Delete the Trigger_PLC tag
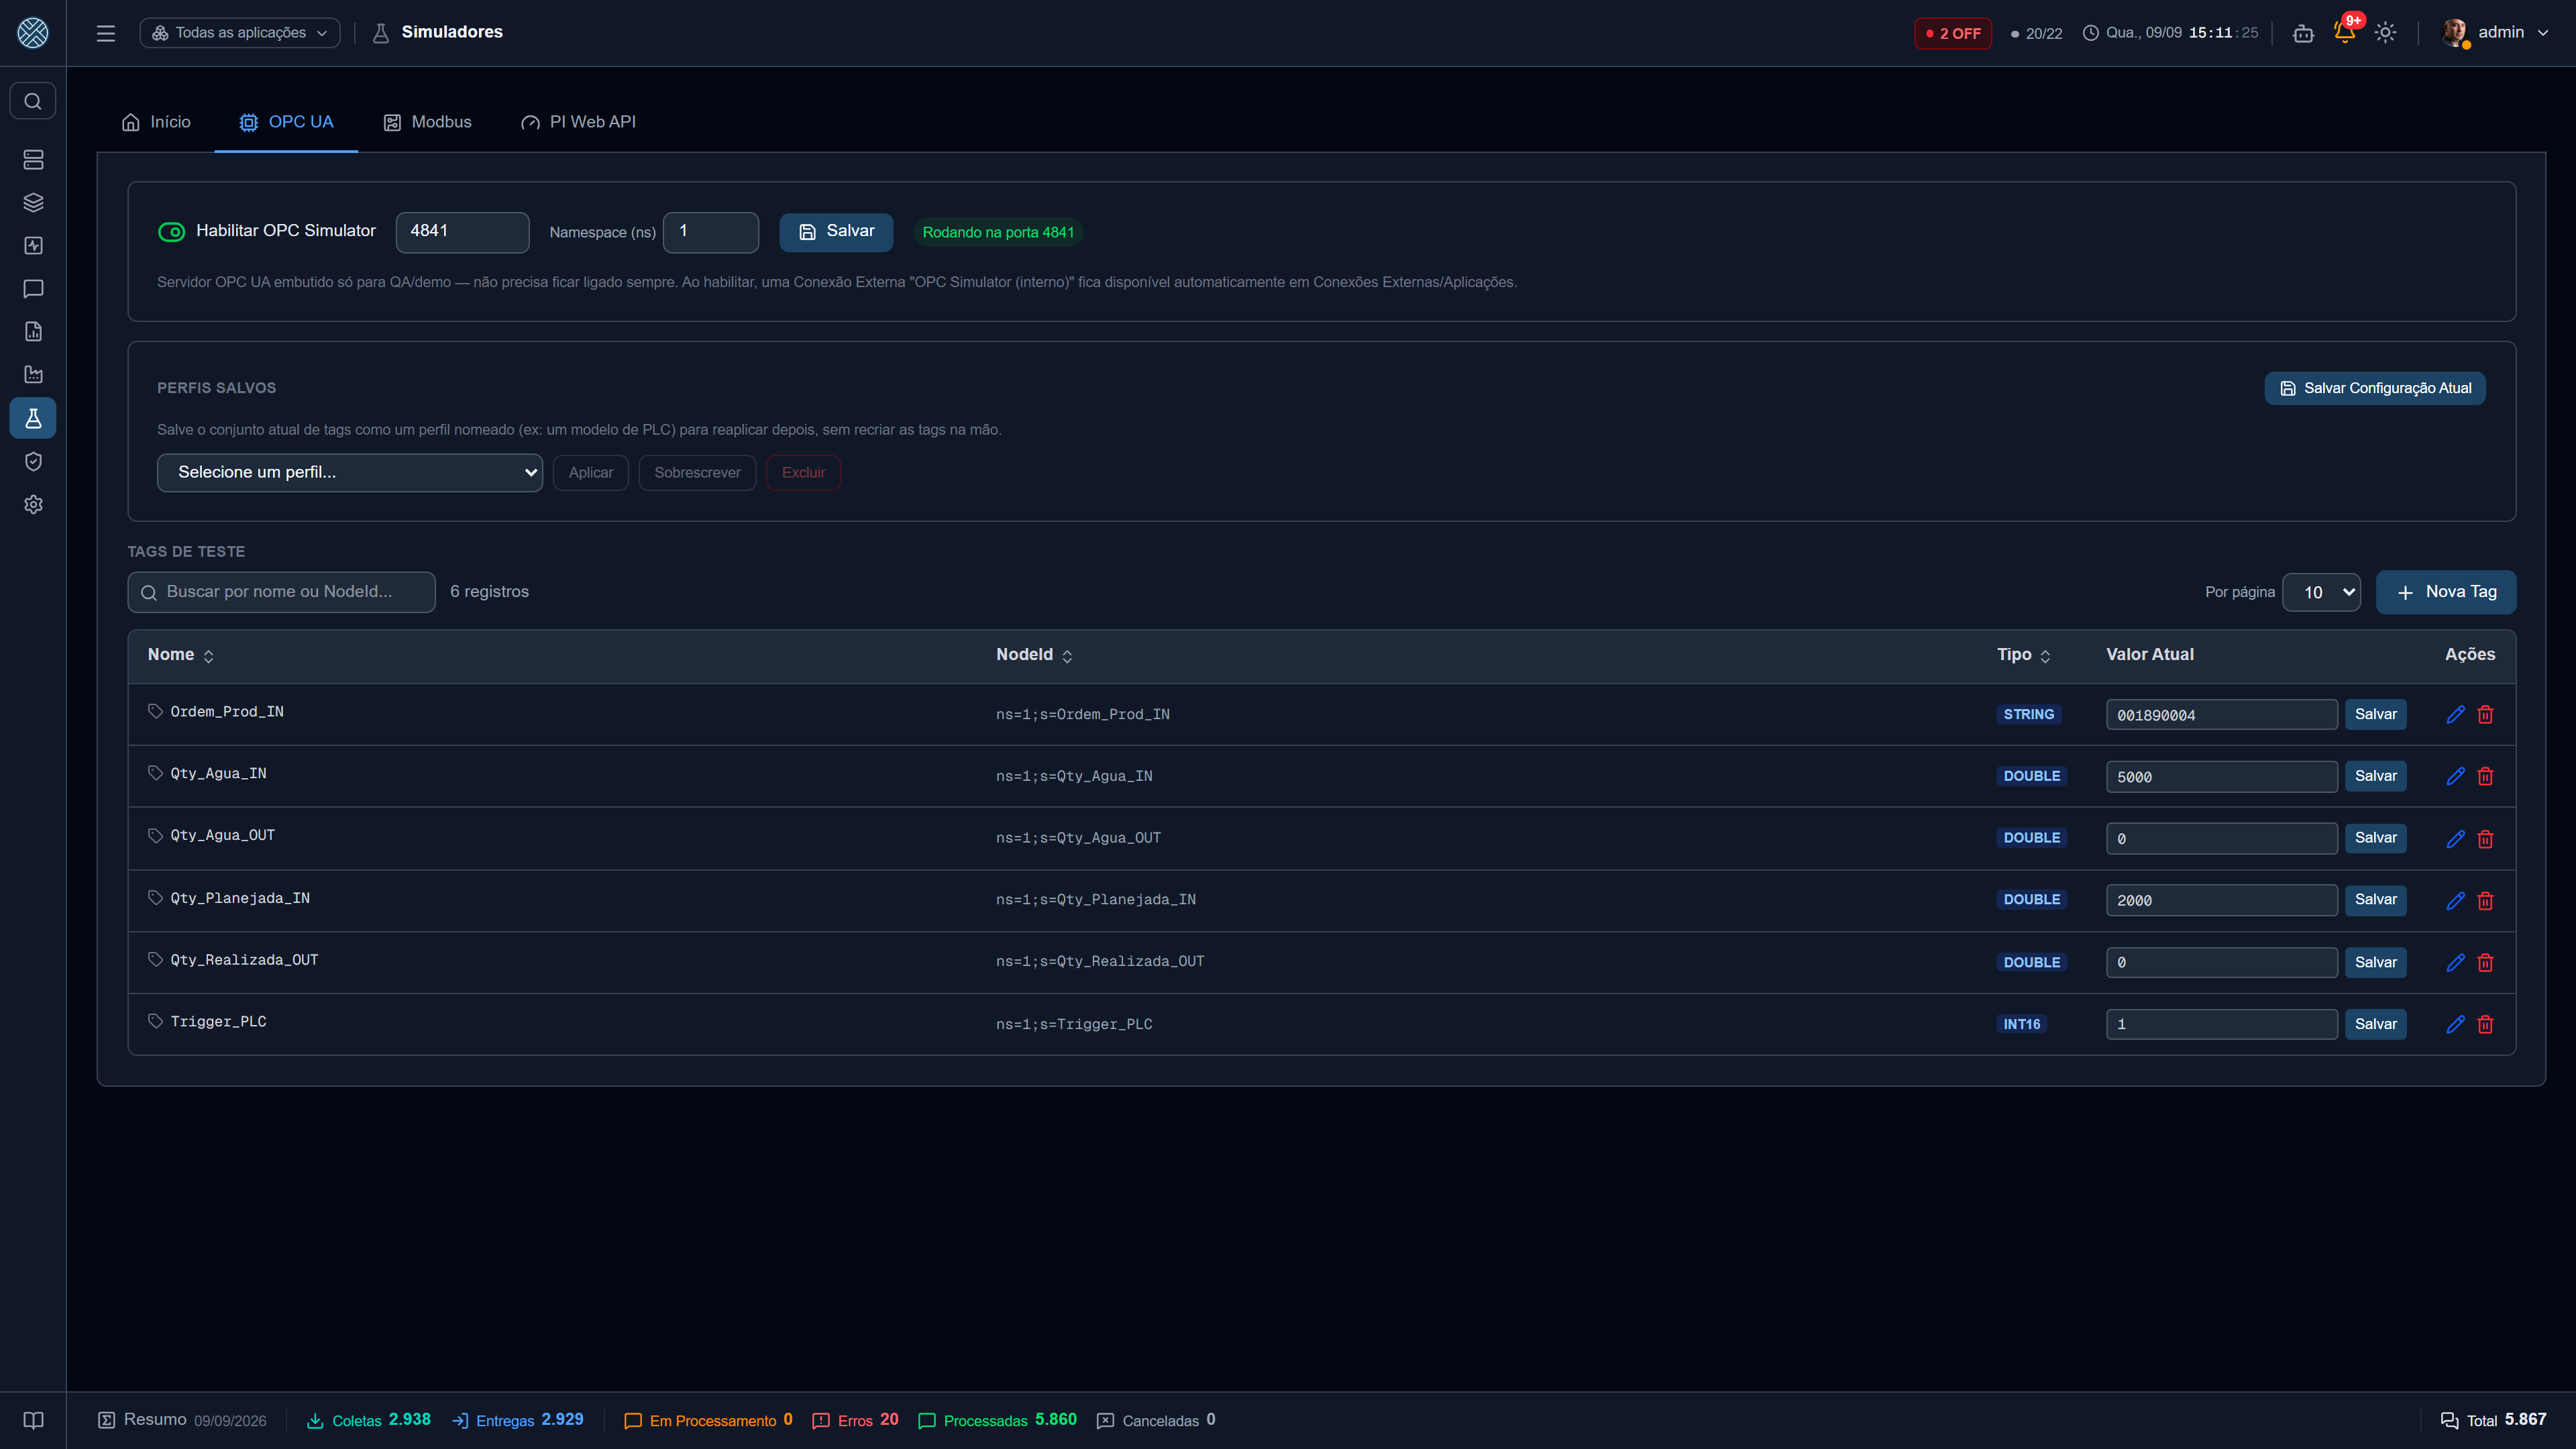 [2485, 1024]
